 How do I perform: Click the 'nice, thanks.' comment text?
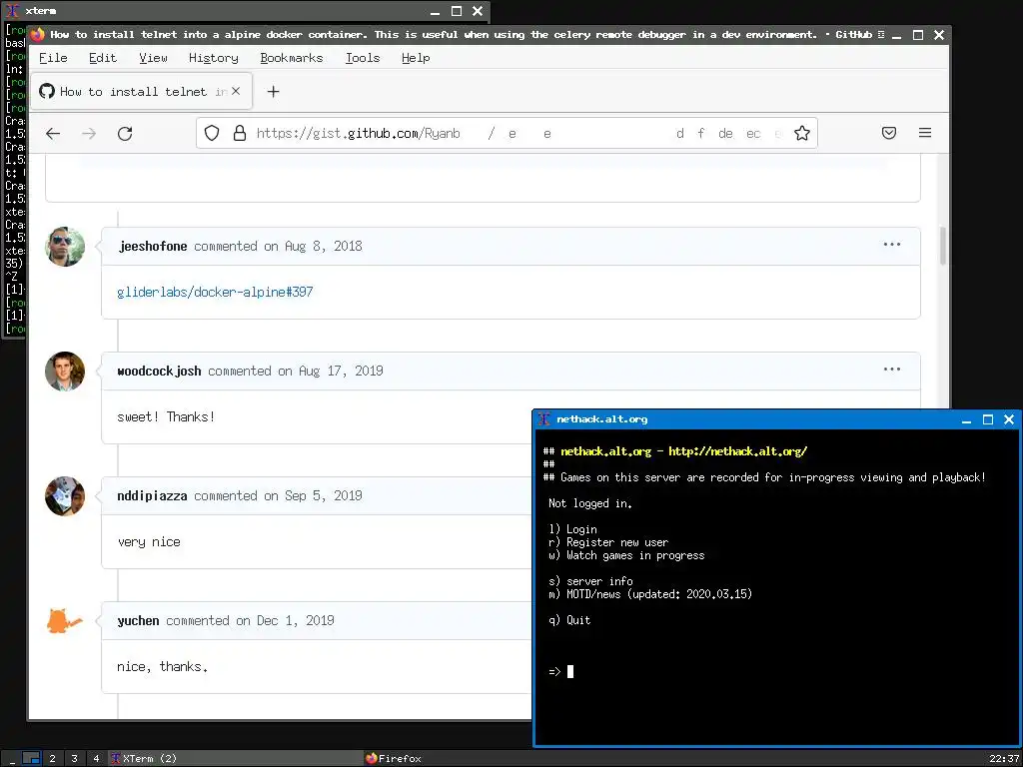point(162,666)
